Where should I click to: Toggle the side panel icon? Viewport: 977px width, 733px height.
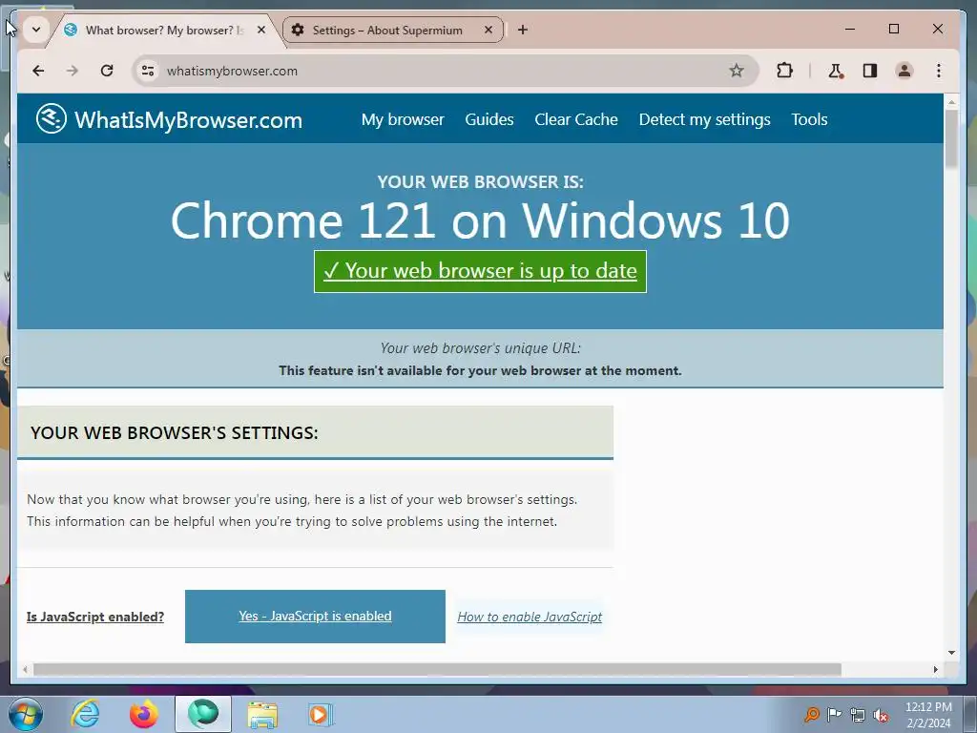click(x=870, y=71)
